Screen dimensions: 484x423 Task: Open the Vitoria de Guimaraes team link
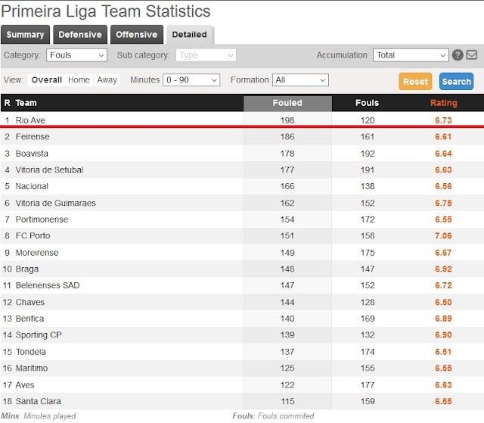coord(55,203)
